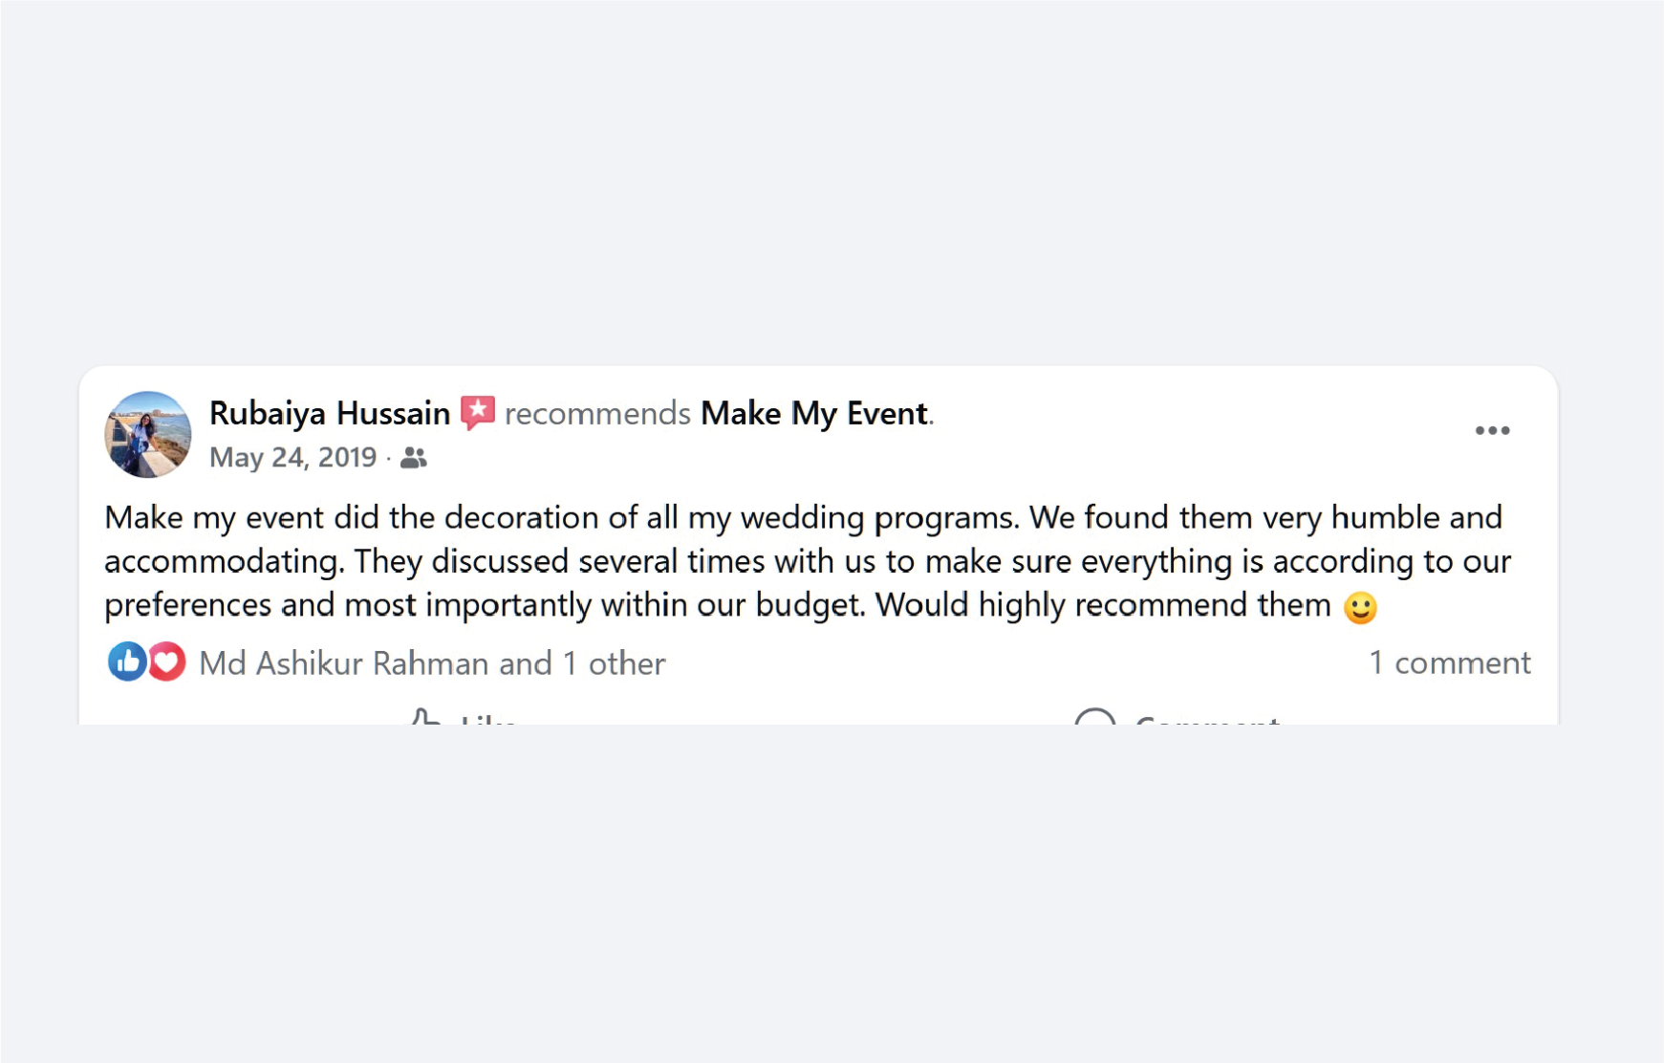Viewport: 1664px width, 1063px height.
Task: Click the May 24, 2019 timestamp
Action: [x=292, y=458]
